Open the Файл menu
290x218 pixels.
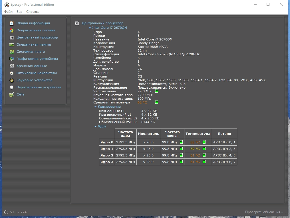coord(8,12)
